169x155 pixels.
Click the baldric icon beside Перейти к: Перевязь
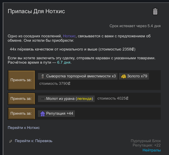pyautogui.click(x=10, y=141)
